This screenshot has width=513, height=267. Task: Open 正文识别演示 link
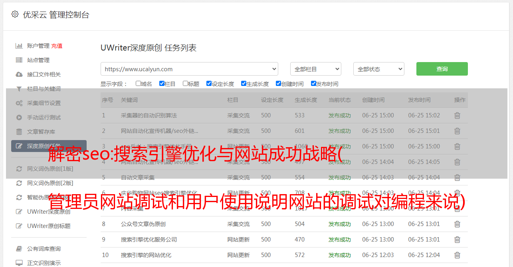pos(44,263)
